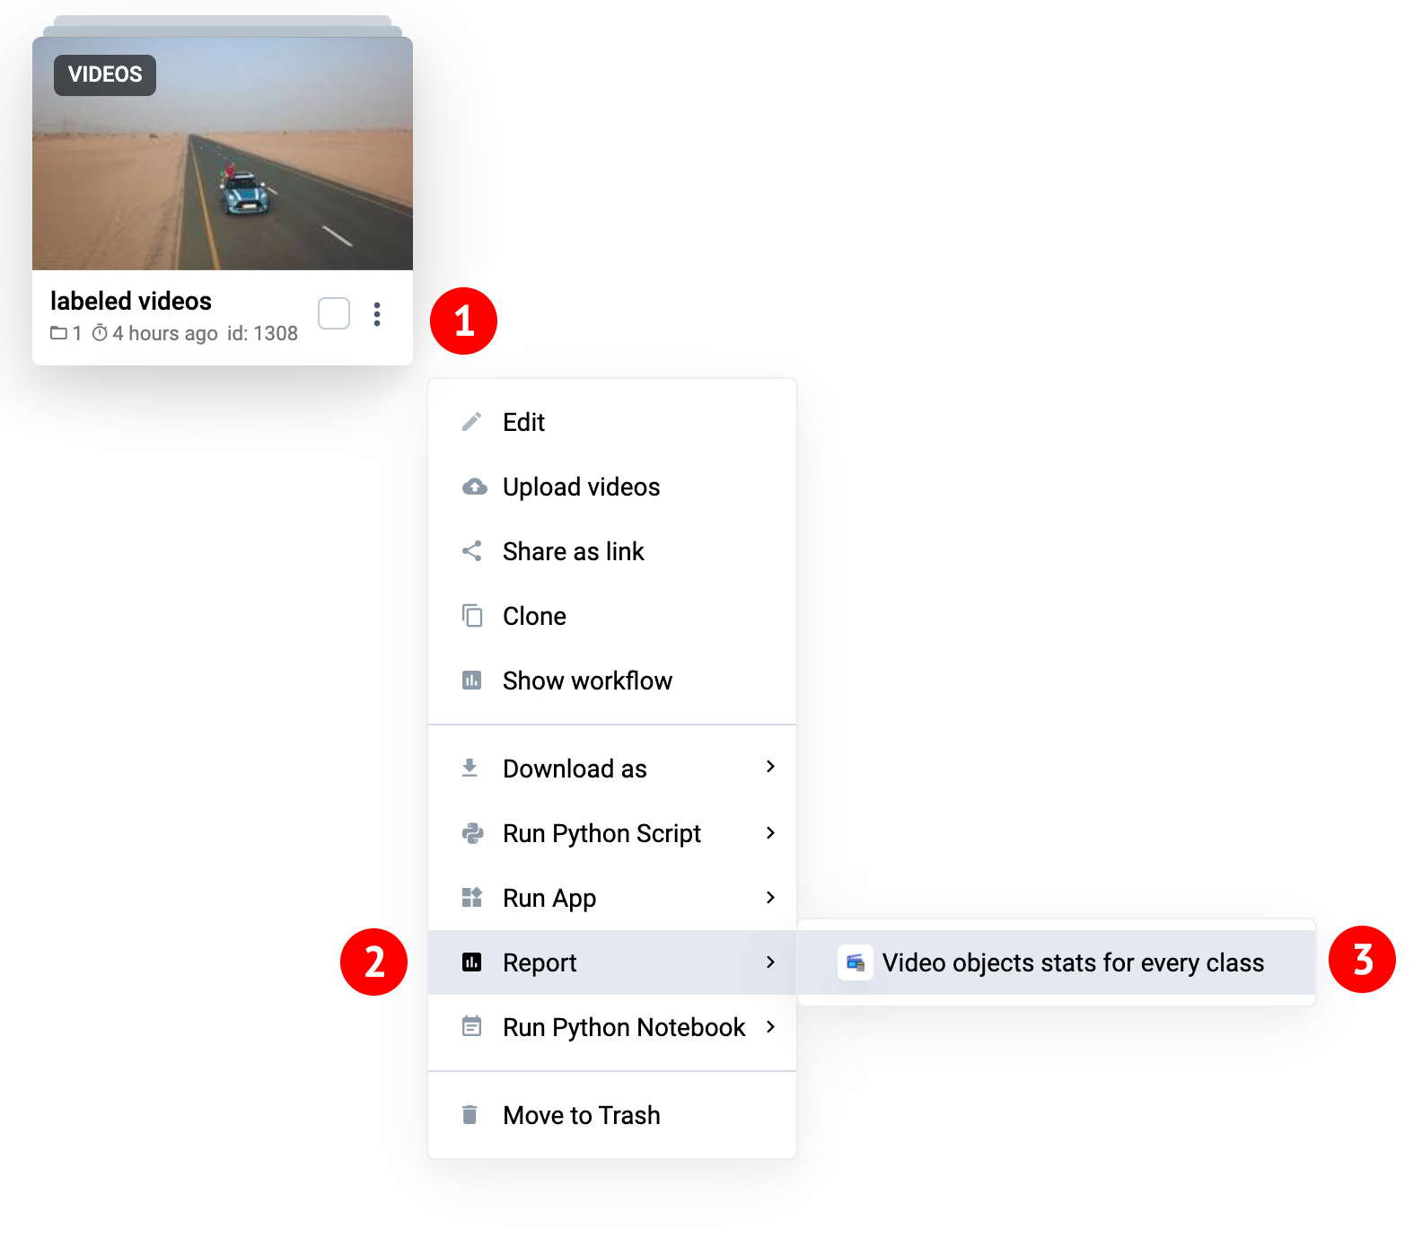
Task: Click the labeled videos project title
Action: tap(131, 301)
